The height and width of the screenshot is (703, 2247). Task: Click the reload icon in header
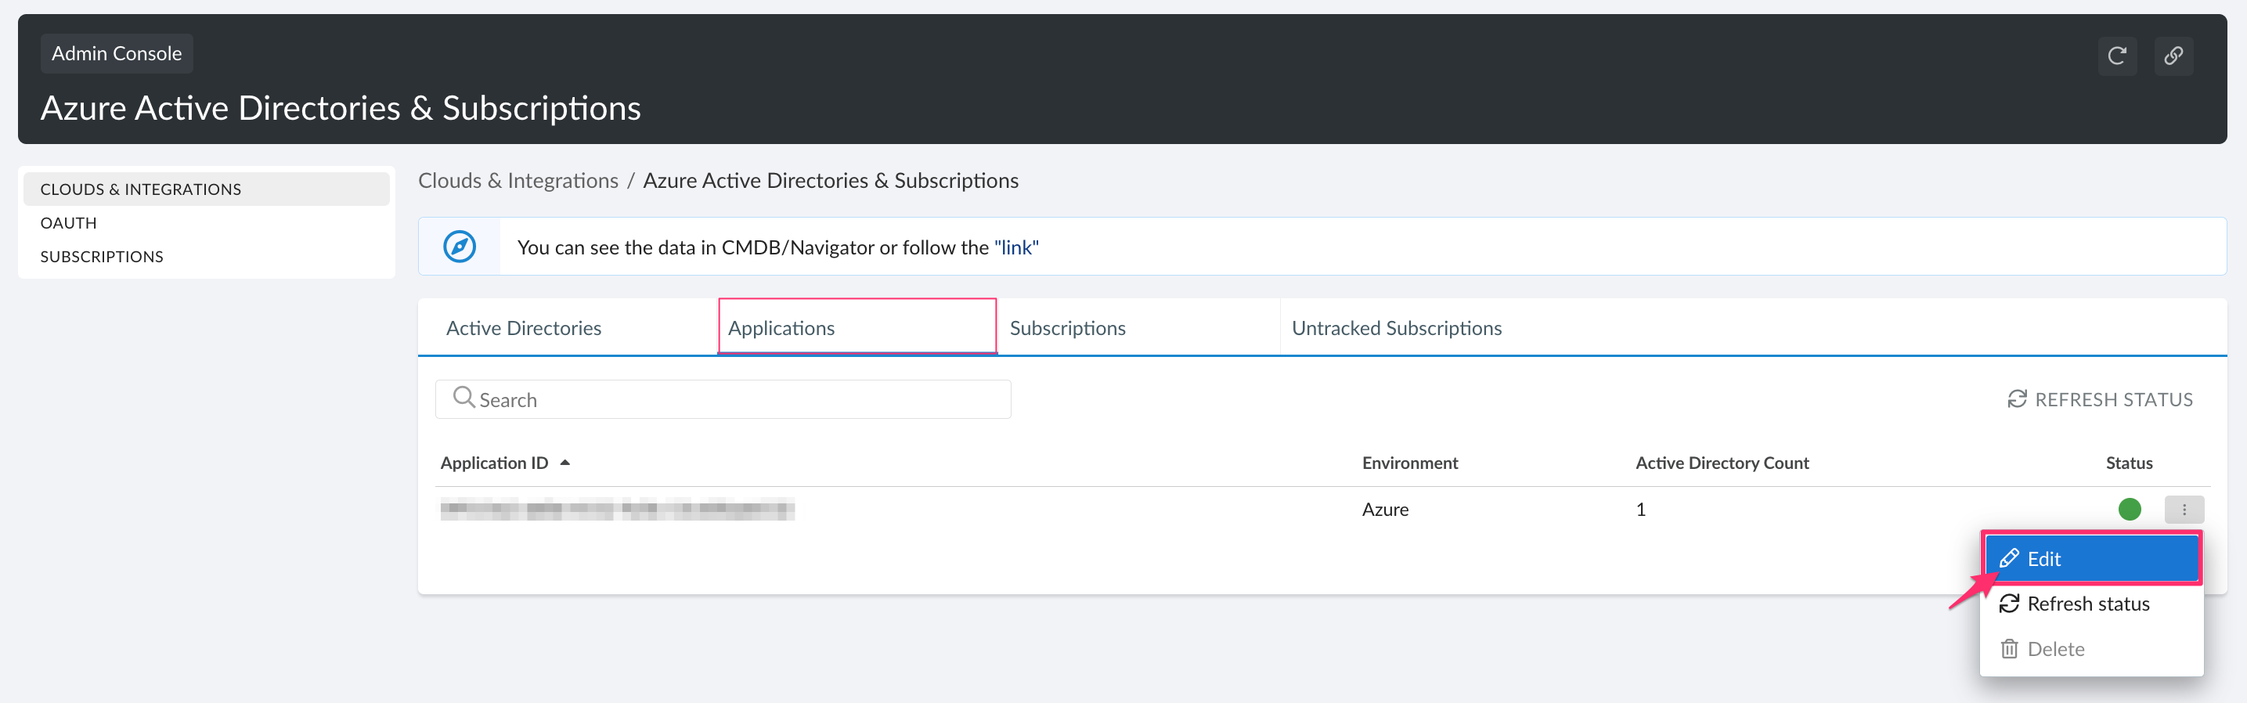pos(2116,56)
